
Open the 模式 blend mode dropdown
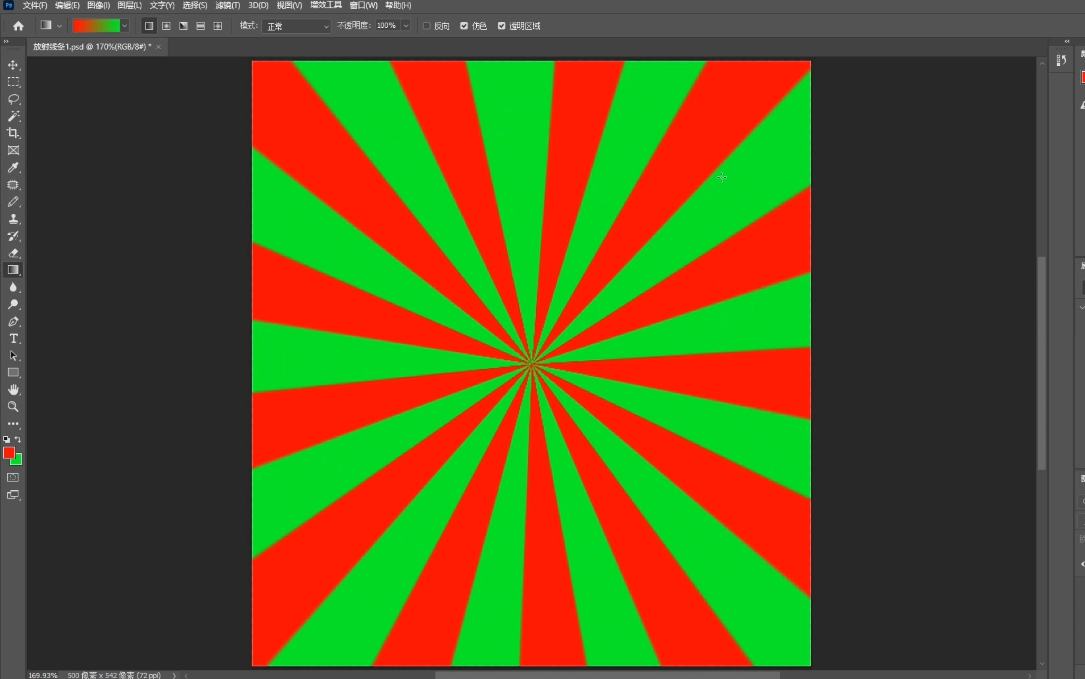pos(296,26)
